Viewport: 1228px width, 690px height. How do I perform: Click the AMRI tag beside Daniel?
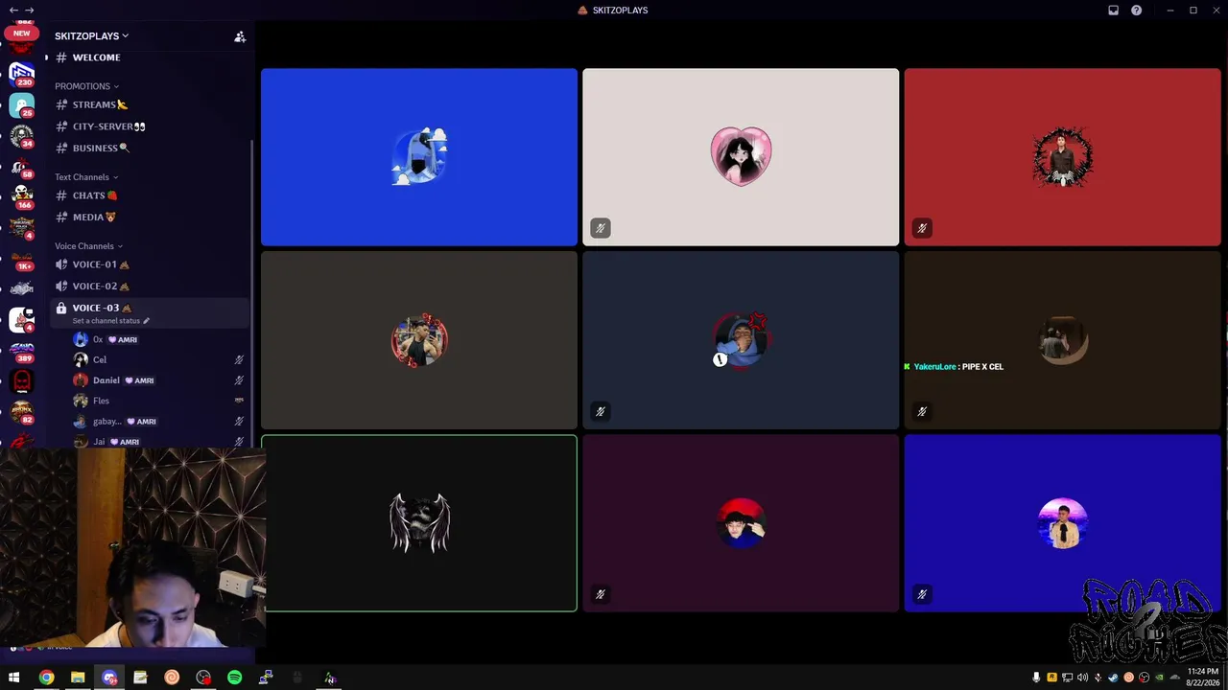click(139, 380)
